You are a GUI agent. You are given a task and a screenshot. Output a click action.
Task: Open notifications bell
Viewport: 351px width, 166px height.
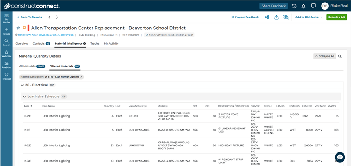[304, 6]
